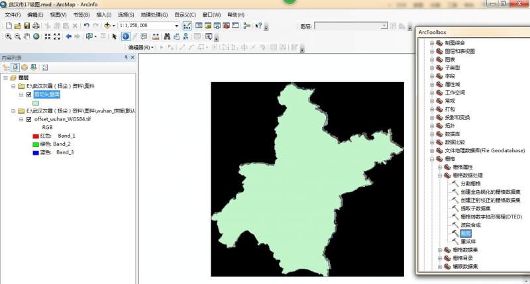The image size is (530, 284).
Task: Open the ModelBuilder window icon
Action: coord(247,26)
